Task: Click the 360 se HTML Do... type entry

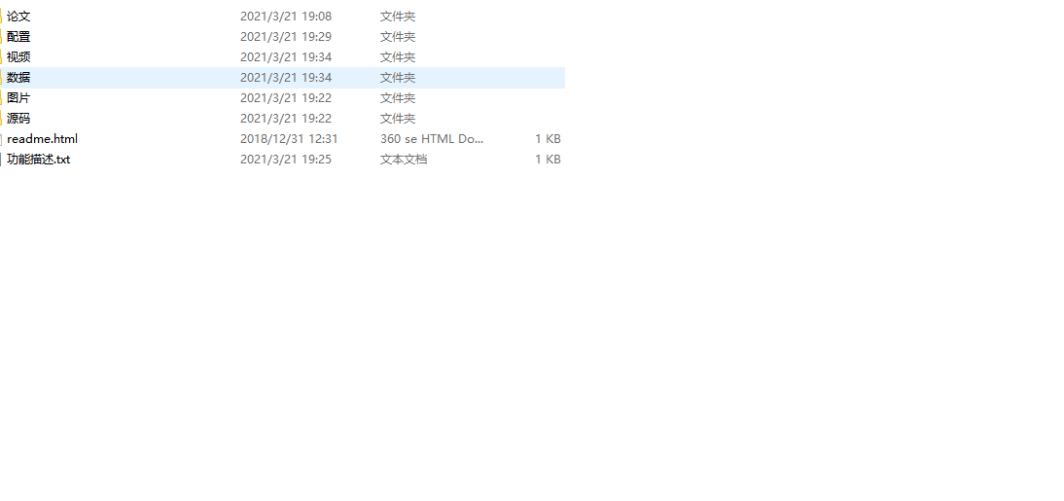Action: [432, 138]
